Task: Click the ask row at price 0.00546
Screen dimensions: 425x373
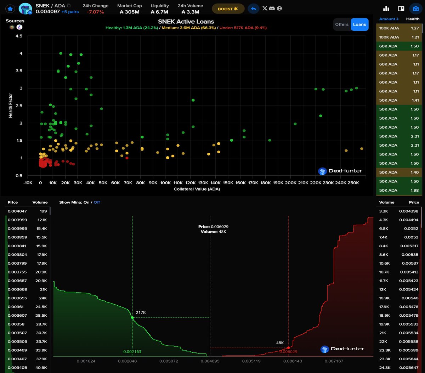Action: click(399, 298)
